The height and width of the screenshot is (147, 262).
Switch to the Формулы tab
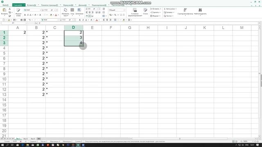(x=68, y=5)
